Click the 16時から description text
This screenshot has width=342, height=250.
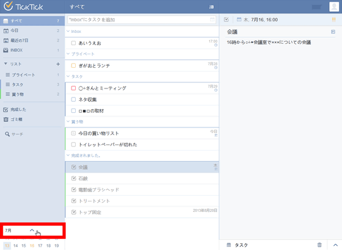click(x=269, y=42)
